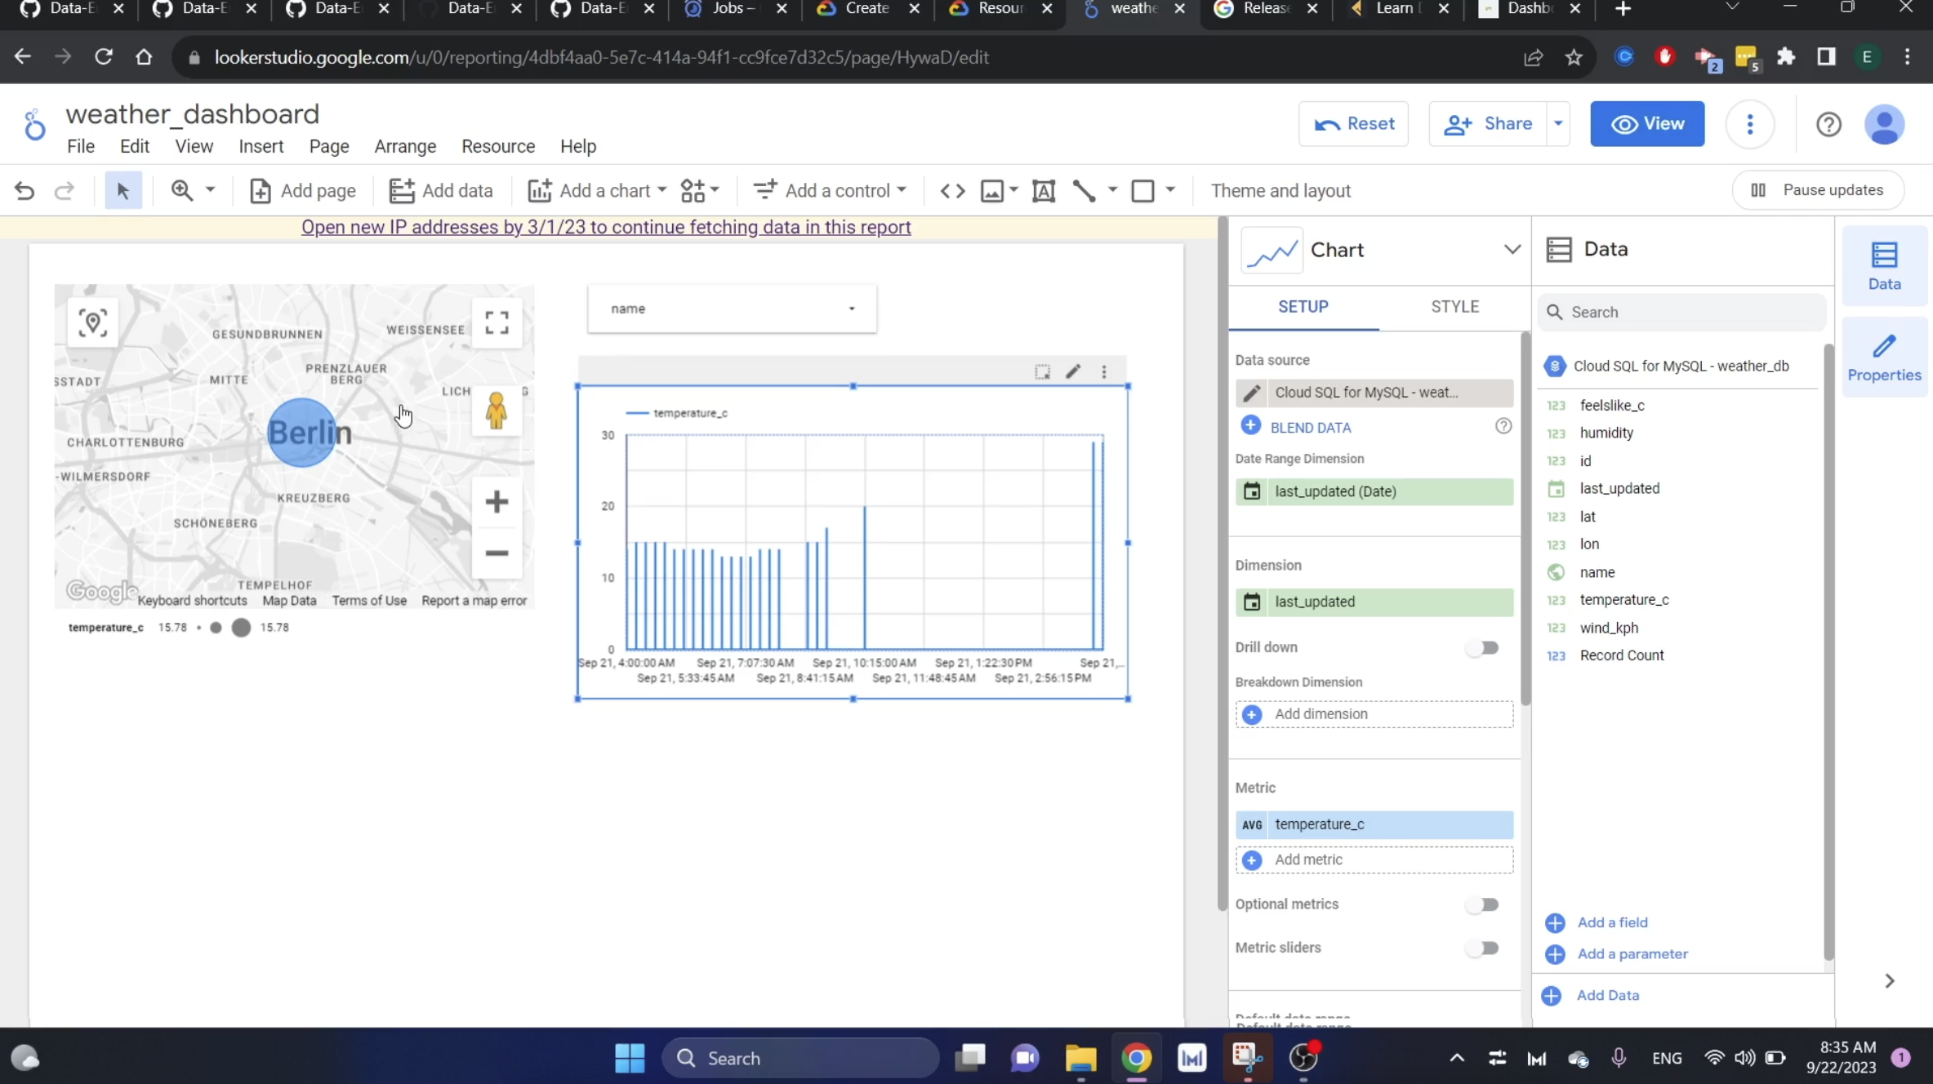Click the blue View button

coord(1646,124)
